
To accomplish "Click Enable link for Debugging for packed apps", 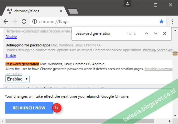I will point(11,56).
